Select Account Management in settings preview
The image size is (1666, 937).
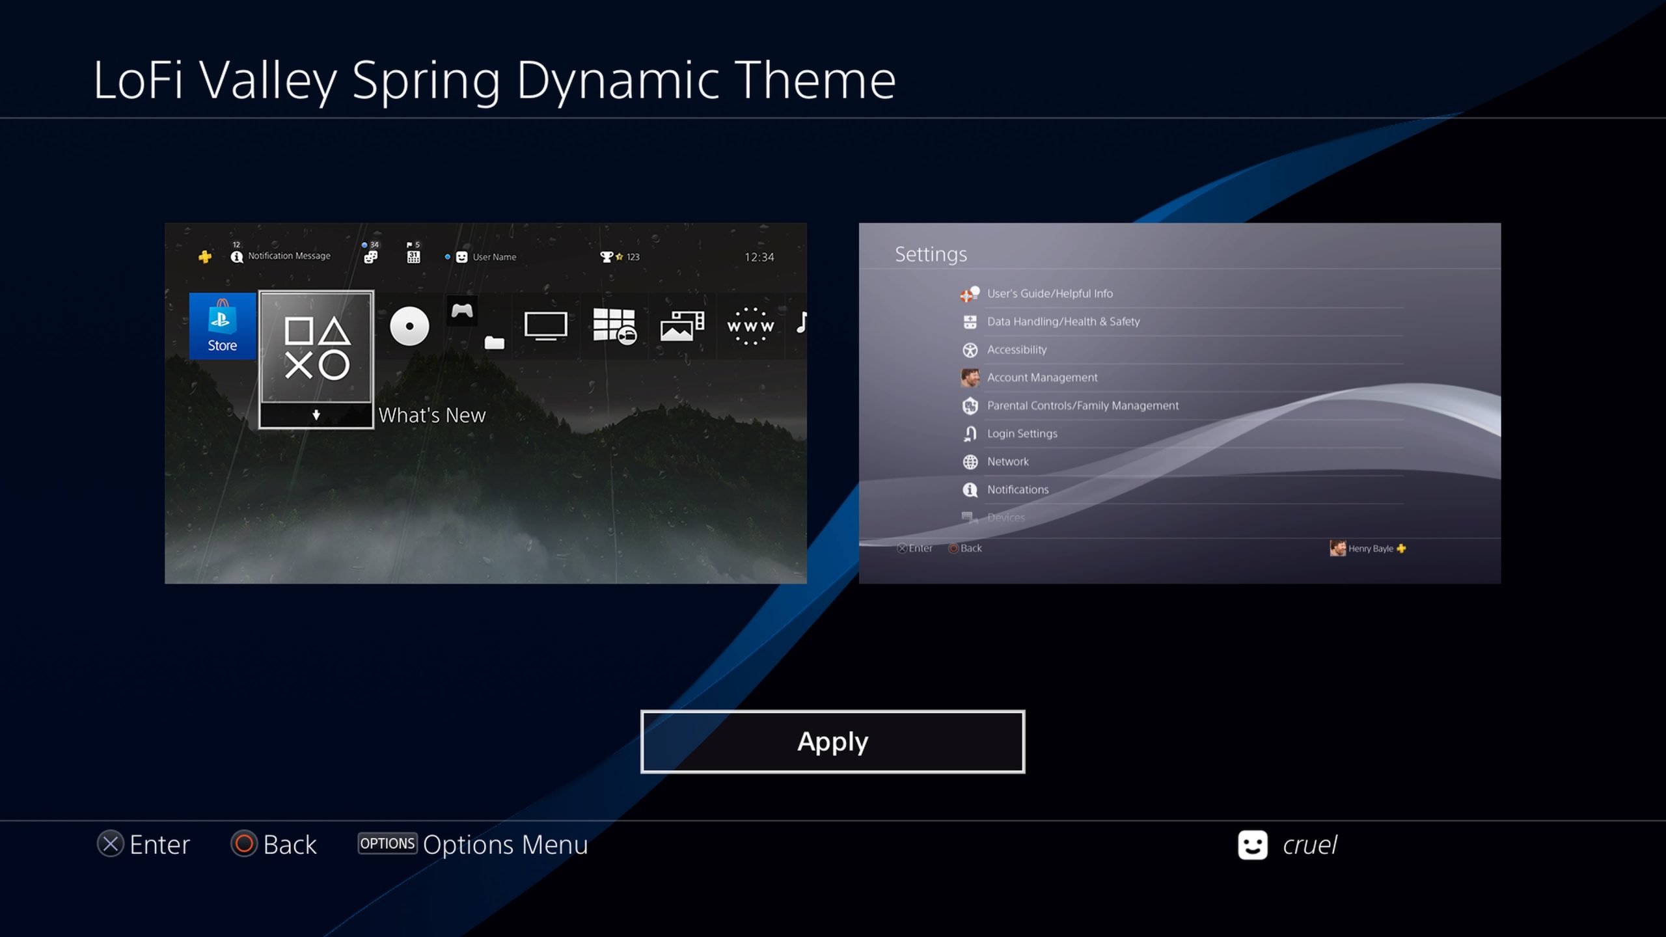1041,377
